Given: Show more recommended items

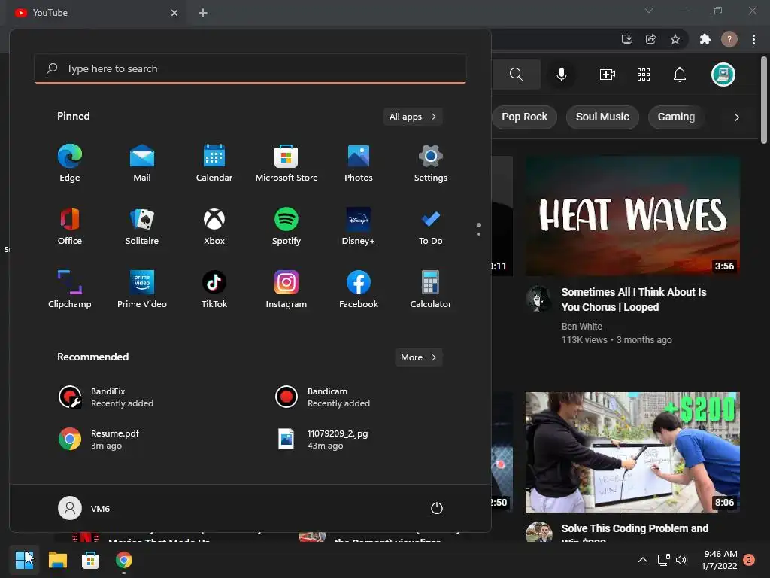Looking at the screenshot, I should pos(418,357).
